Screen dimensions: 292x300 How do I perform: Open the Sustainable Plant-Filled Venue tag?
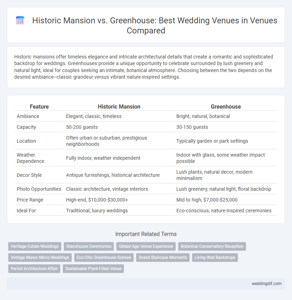(x=93, y=268)
